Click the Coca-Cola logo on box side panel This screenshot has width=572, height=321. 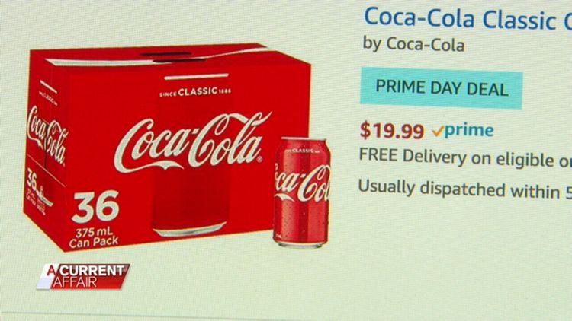[x=47, y=135]
